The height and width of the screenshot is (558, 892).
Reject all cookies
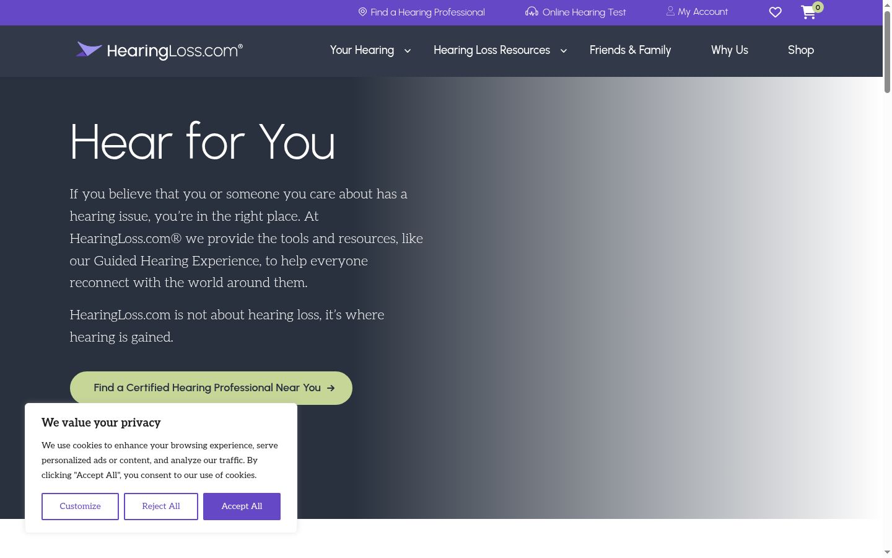tap(161, 507)
